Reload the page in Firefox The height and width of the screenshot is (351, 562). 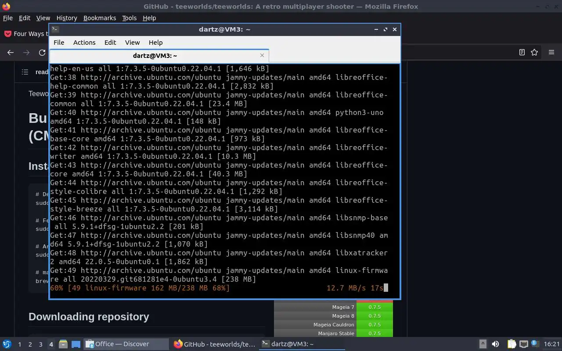tap(42, 52)
